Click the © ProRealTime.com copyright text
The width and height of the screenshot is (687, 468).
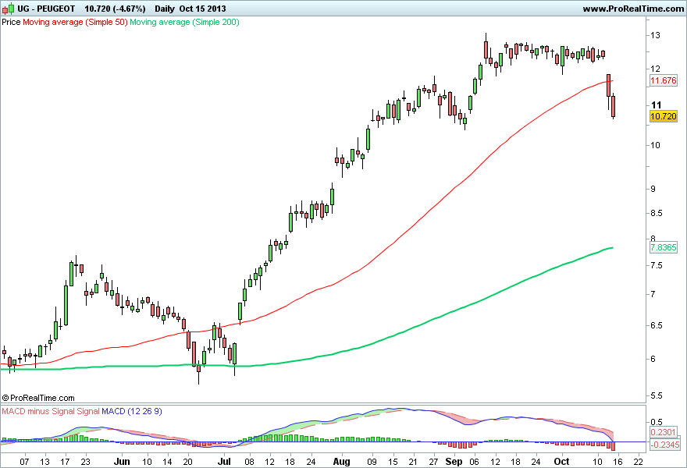click(38, 398)
